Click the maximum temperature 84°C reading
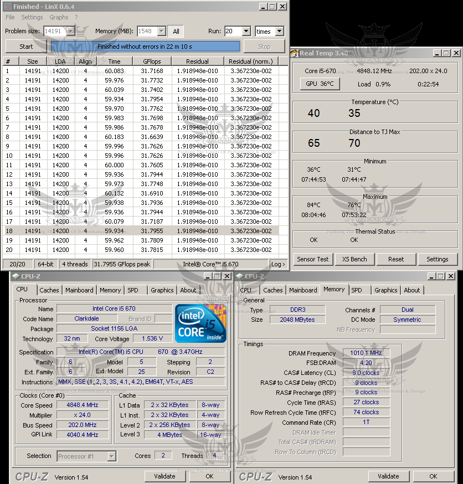Viewport: 463px width, 484px height. coord(313,205)
